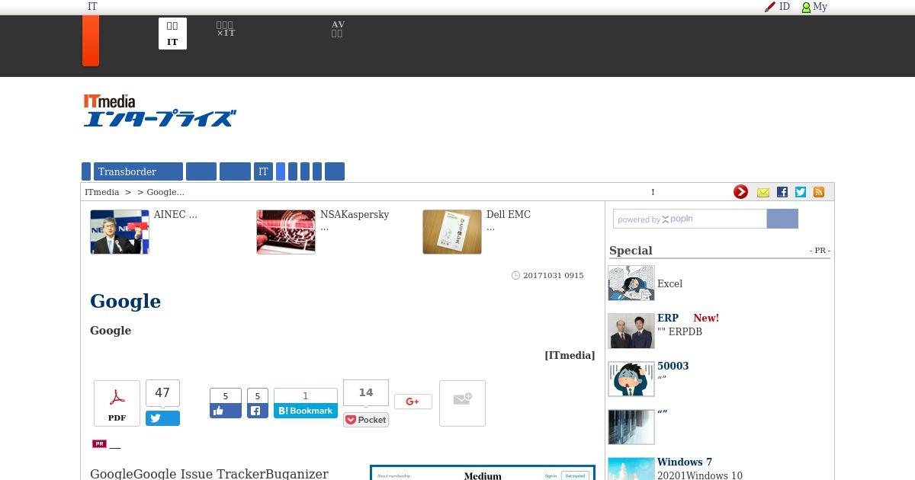Click the blue search submit button

pyautogui.click(x=782, y=219)
